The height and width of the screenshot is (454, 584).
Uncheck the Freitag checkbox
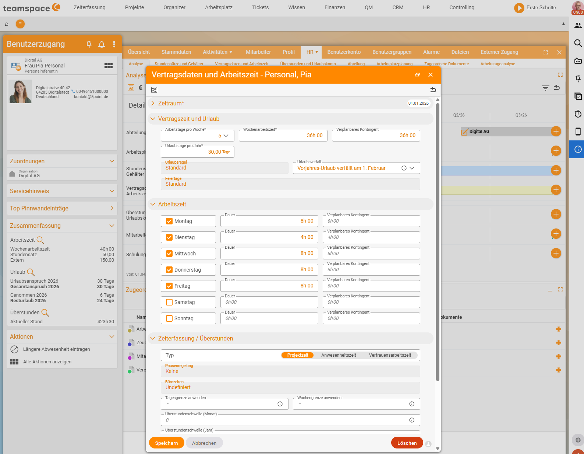(x=169, y=286)
